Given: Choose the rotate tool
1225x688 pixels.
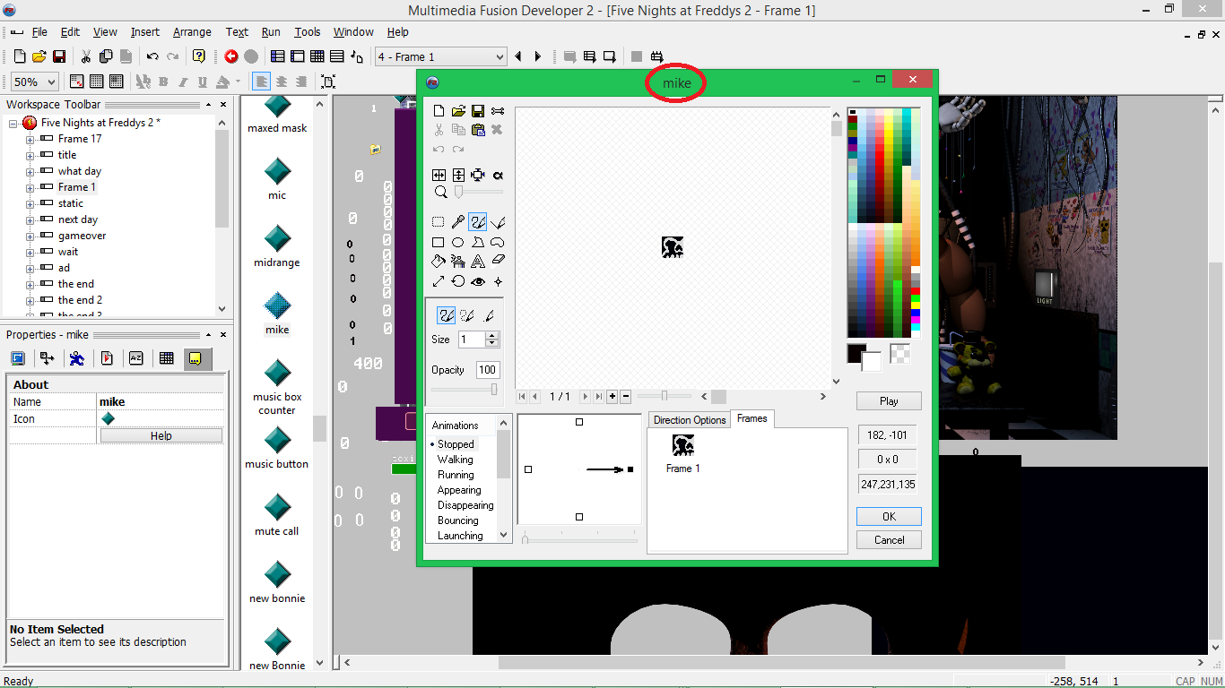Looking at the screenshot, I should point(458,281).
